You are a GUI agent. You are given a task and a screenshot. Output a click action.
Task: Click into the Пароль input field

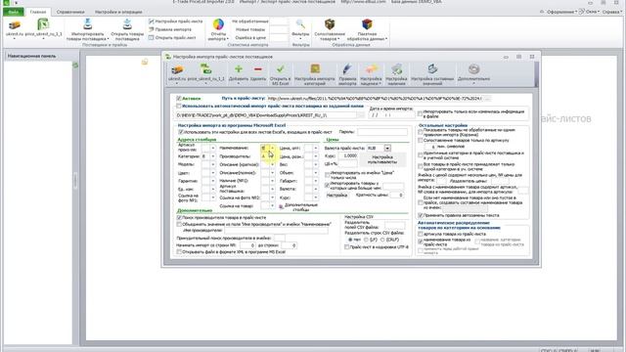tap(382, 132)
